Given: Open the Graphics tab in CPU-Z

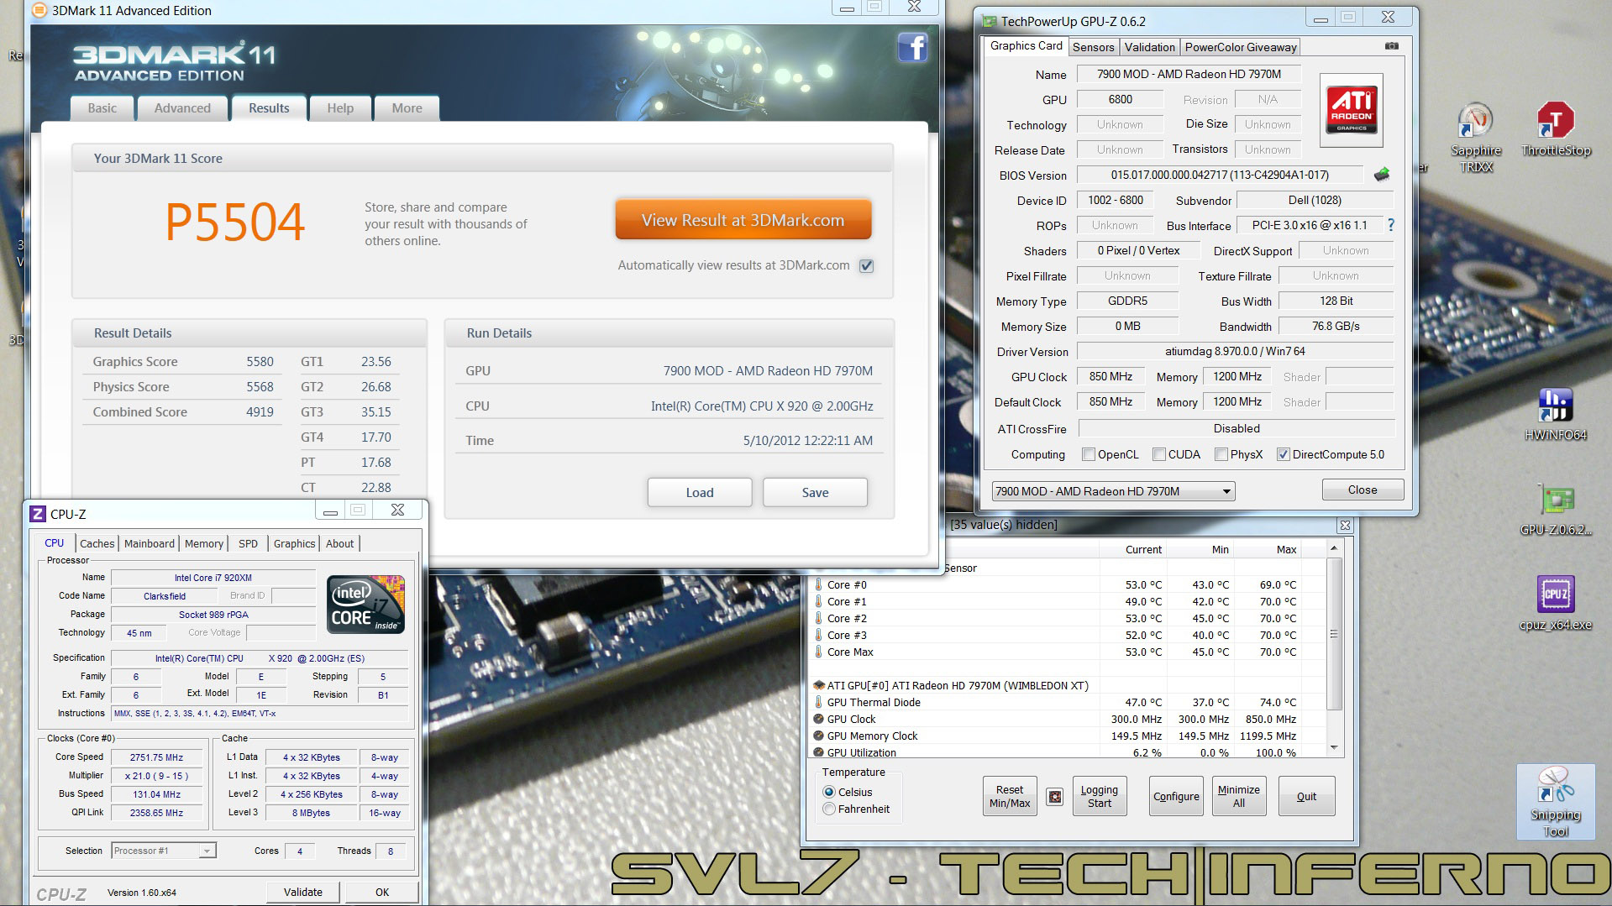Looking at the screenshot, I should pos(294,543).
